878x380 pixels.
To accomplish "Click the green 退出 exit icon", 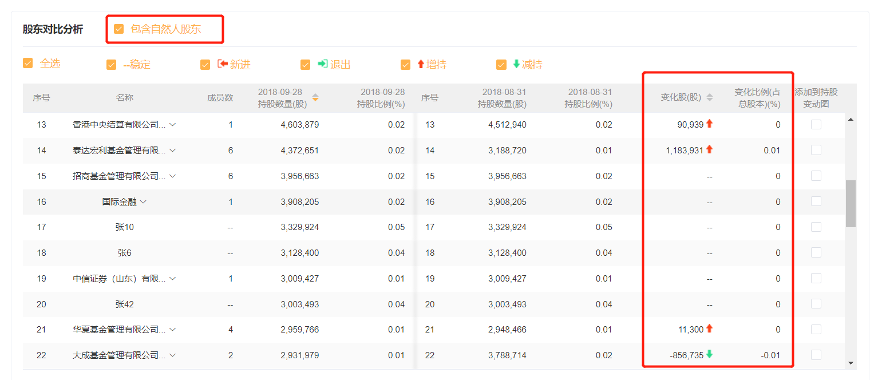I will coord(323,64).
